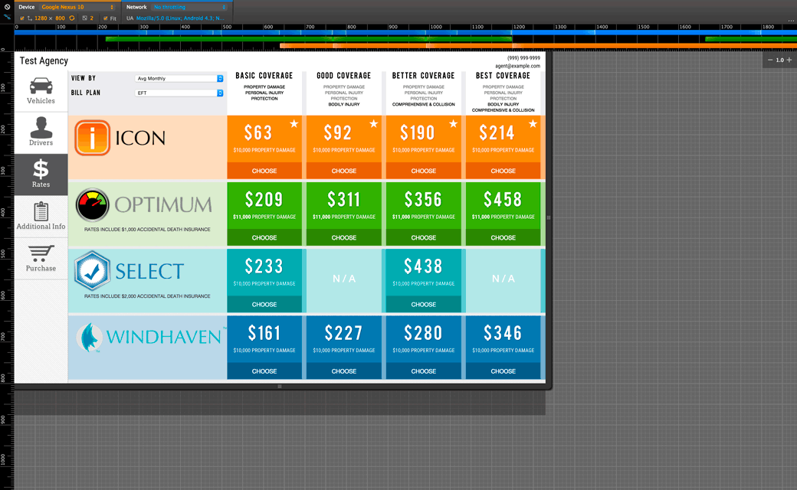Click star on ICON $190 rate
Image resolution: width=797 pixels, height=490 pixels.
[x=454, y=124]
